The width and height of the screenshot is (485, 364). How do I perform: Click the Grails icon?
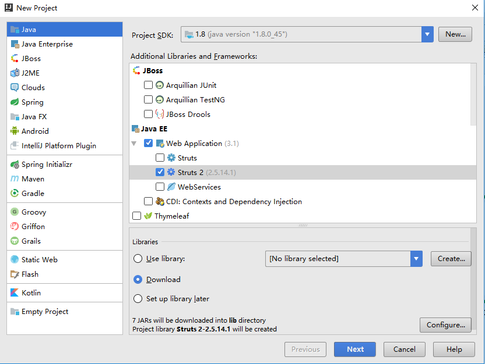15,241
